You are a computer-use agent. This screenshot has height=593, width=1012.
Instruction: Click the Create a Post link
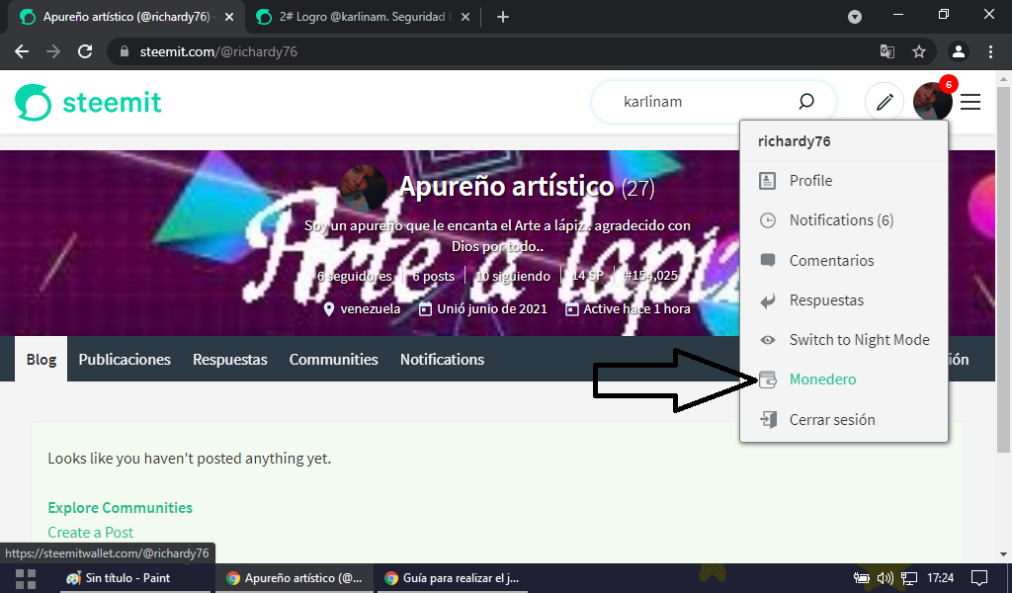pos(90,533)
